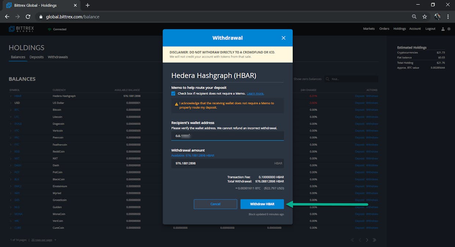
Task: Click the withdrawal amount input field
Action: coord(227,163)
